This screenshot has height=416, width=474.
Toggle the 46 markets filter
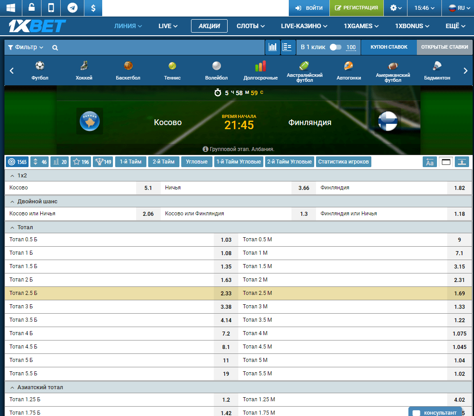(x=40, y=162)
